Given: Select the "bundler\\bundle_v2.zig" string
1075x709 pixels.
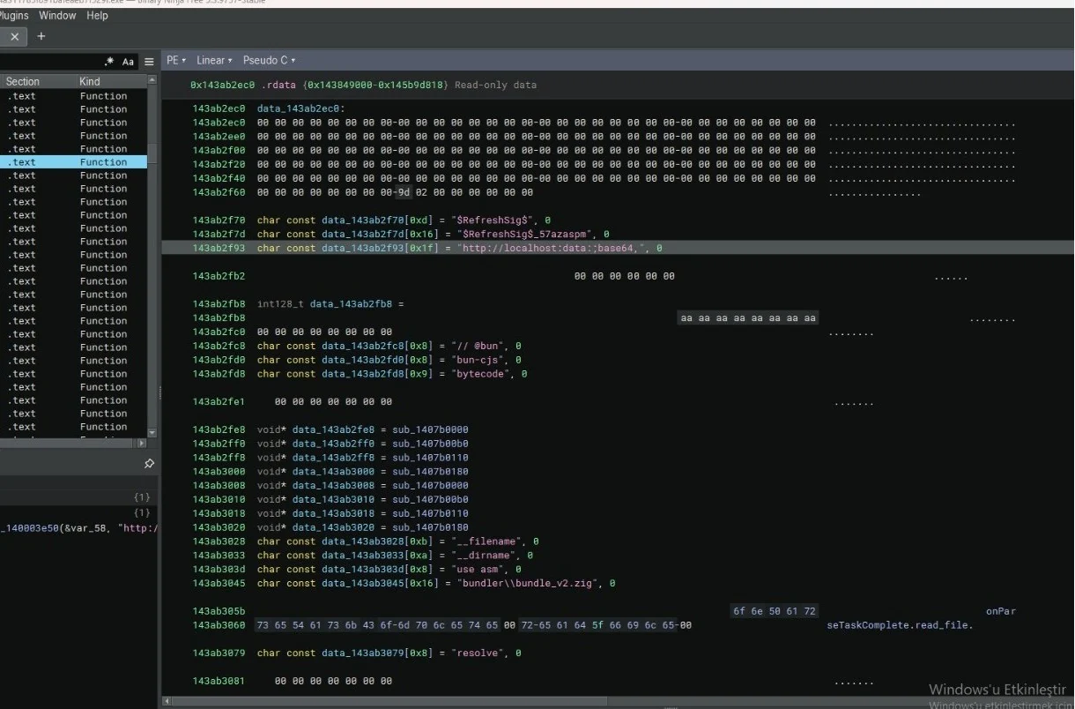Looking at the screenshot, I should (x=526, y=584).
